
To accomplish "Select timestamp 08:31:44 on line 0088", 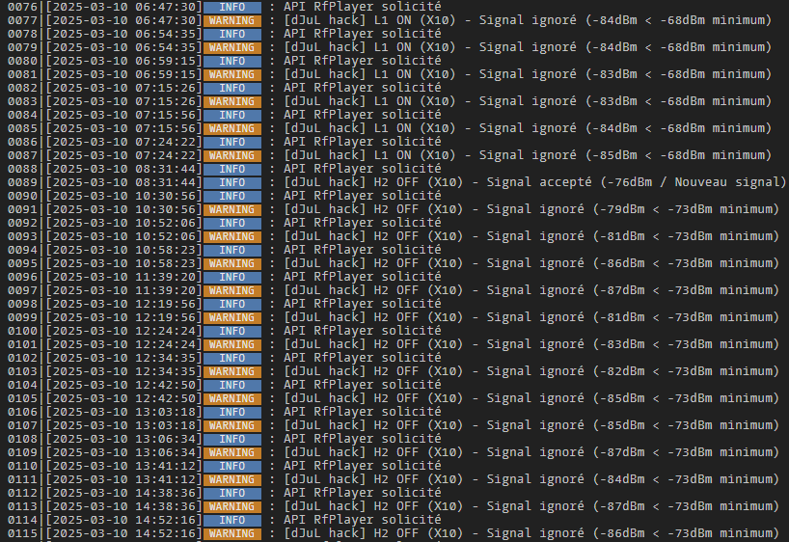I will 123,169.
